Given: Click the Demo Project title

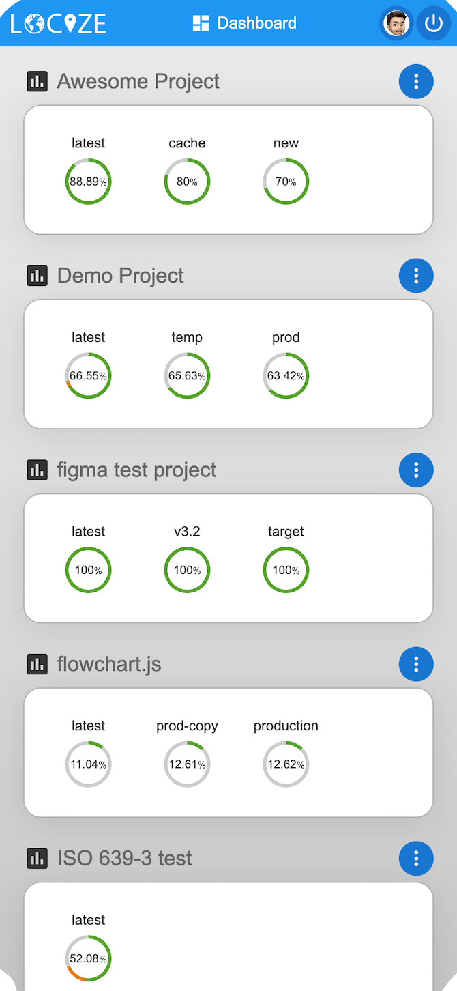Looking at the screenshot, I should pos(120,275).
